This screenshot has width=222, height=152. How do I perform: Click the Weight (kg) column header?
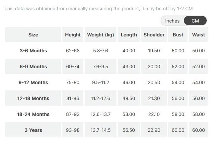tap(101, 35)
